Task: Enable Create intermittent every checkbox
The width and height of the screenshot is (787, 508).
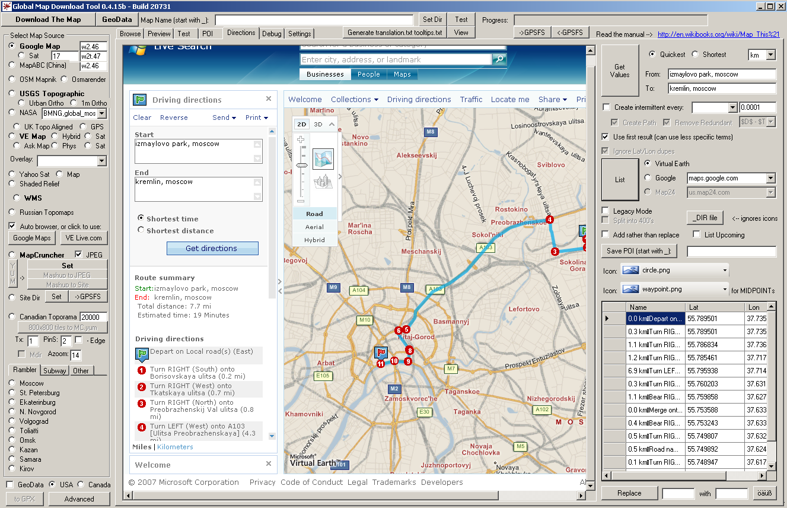Action: click(606, 107)
